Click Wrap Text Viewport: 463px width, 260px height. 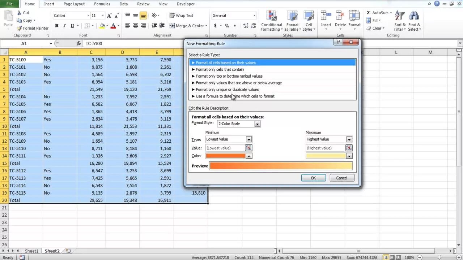(x=182, y=16)
